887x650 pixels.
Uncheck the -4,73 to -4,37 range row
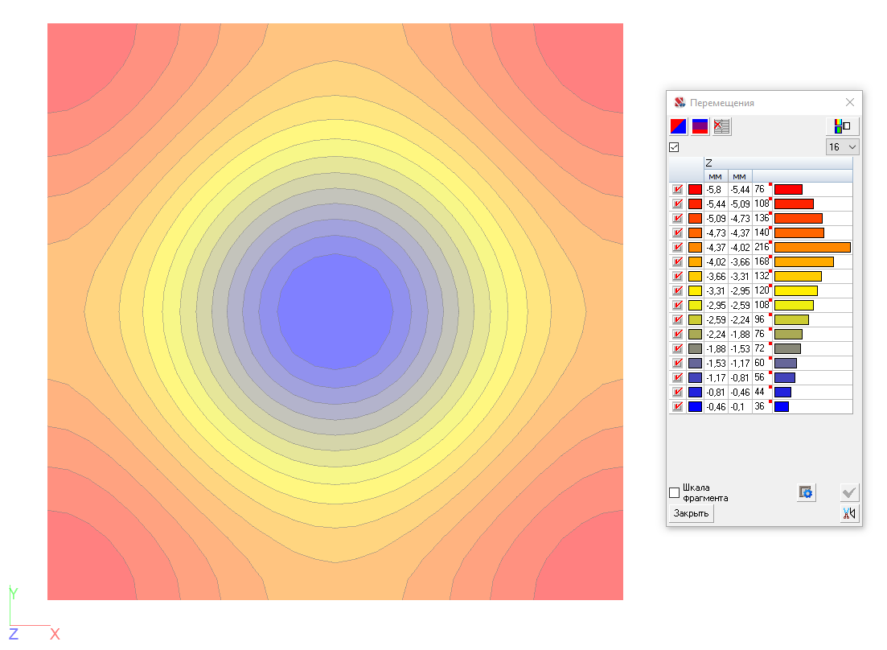click(x=677, y=232)
